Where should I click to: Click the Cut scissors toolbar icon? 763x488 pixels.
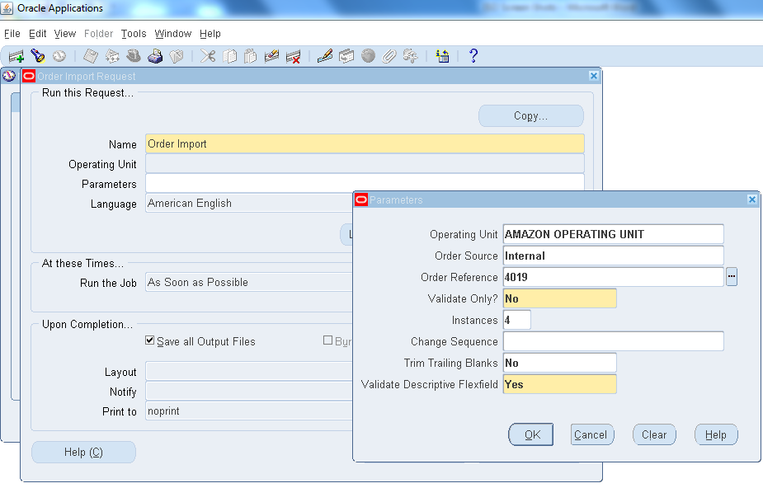click(x=208, y=56)
